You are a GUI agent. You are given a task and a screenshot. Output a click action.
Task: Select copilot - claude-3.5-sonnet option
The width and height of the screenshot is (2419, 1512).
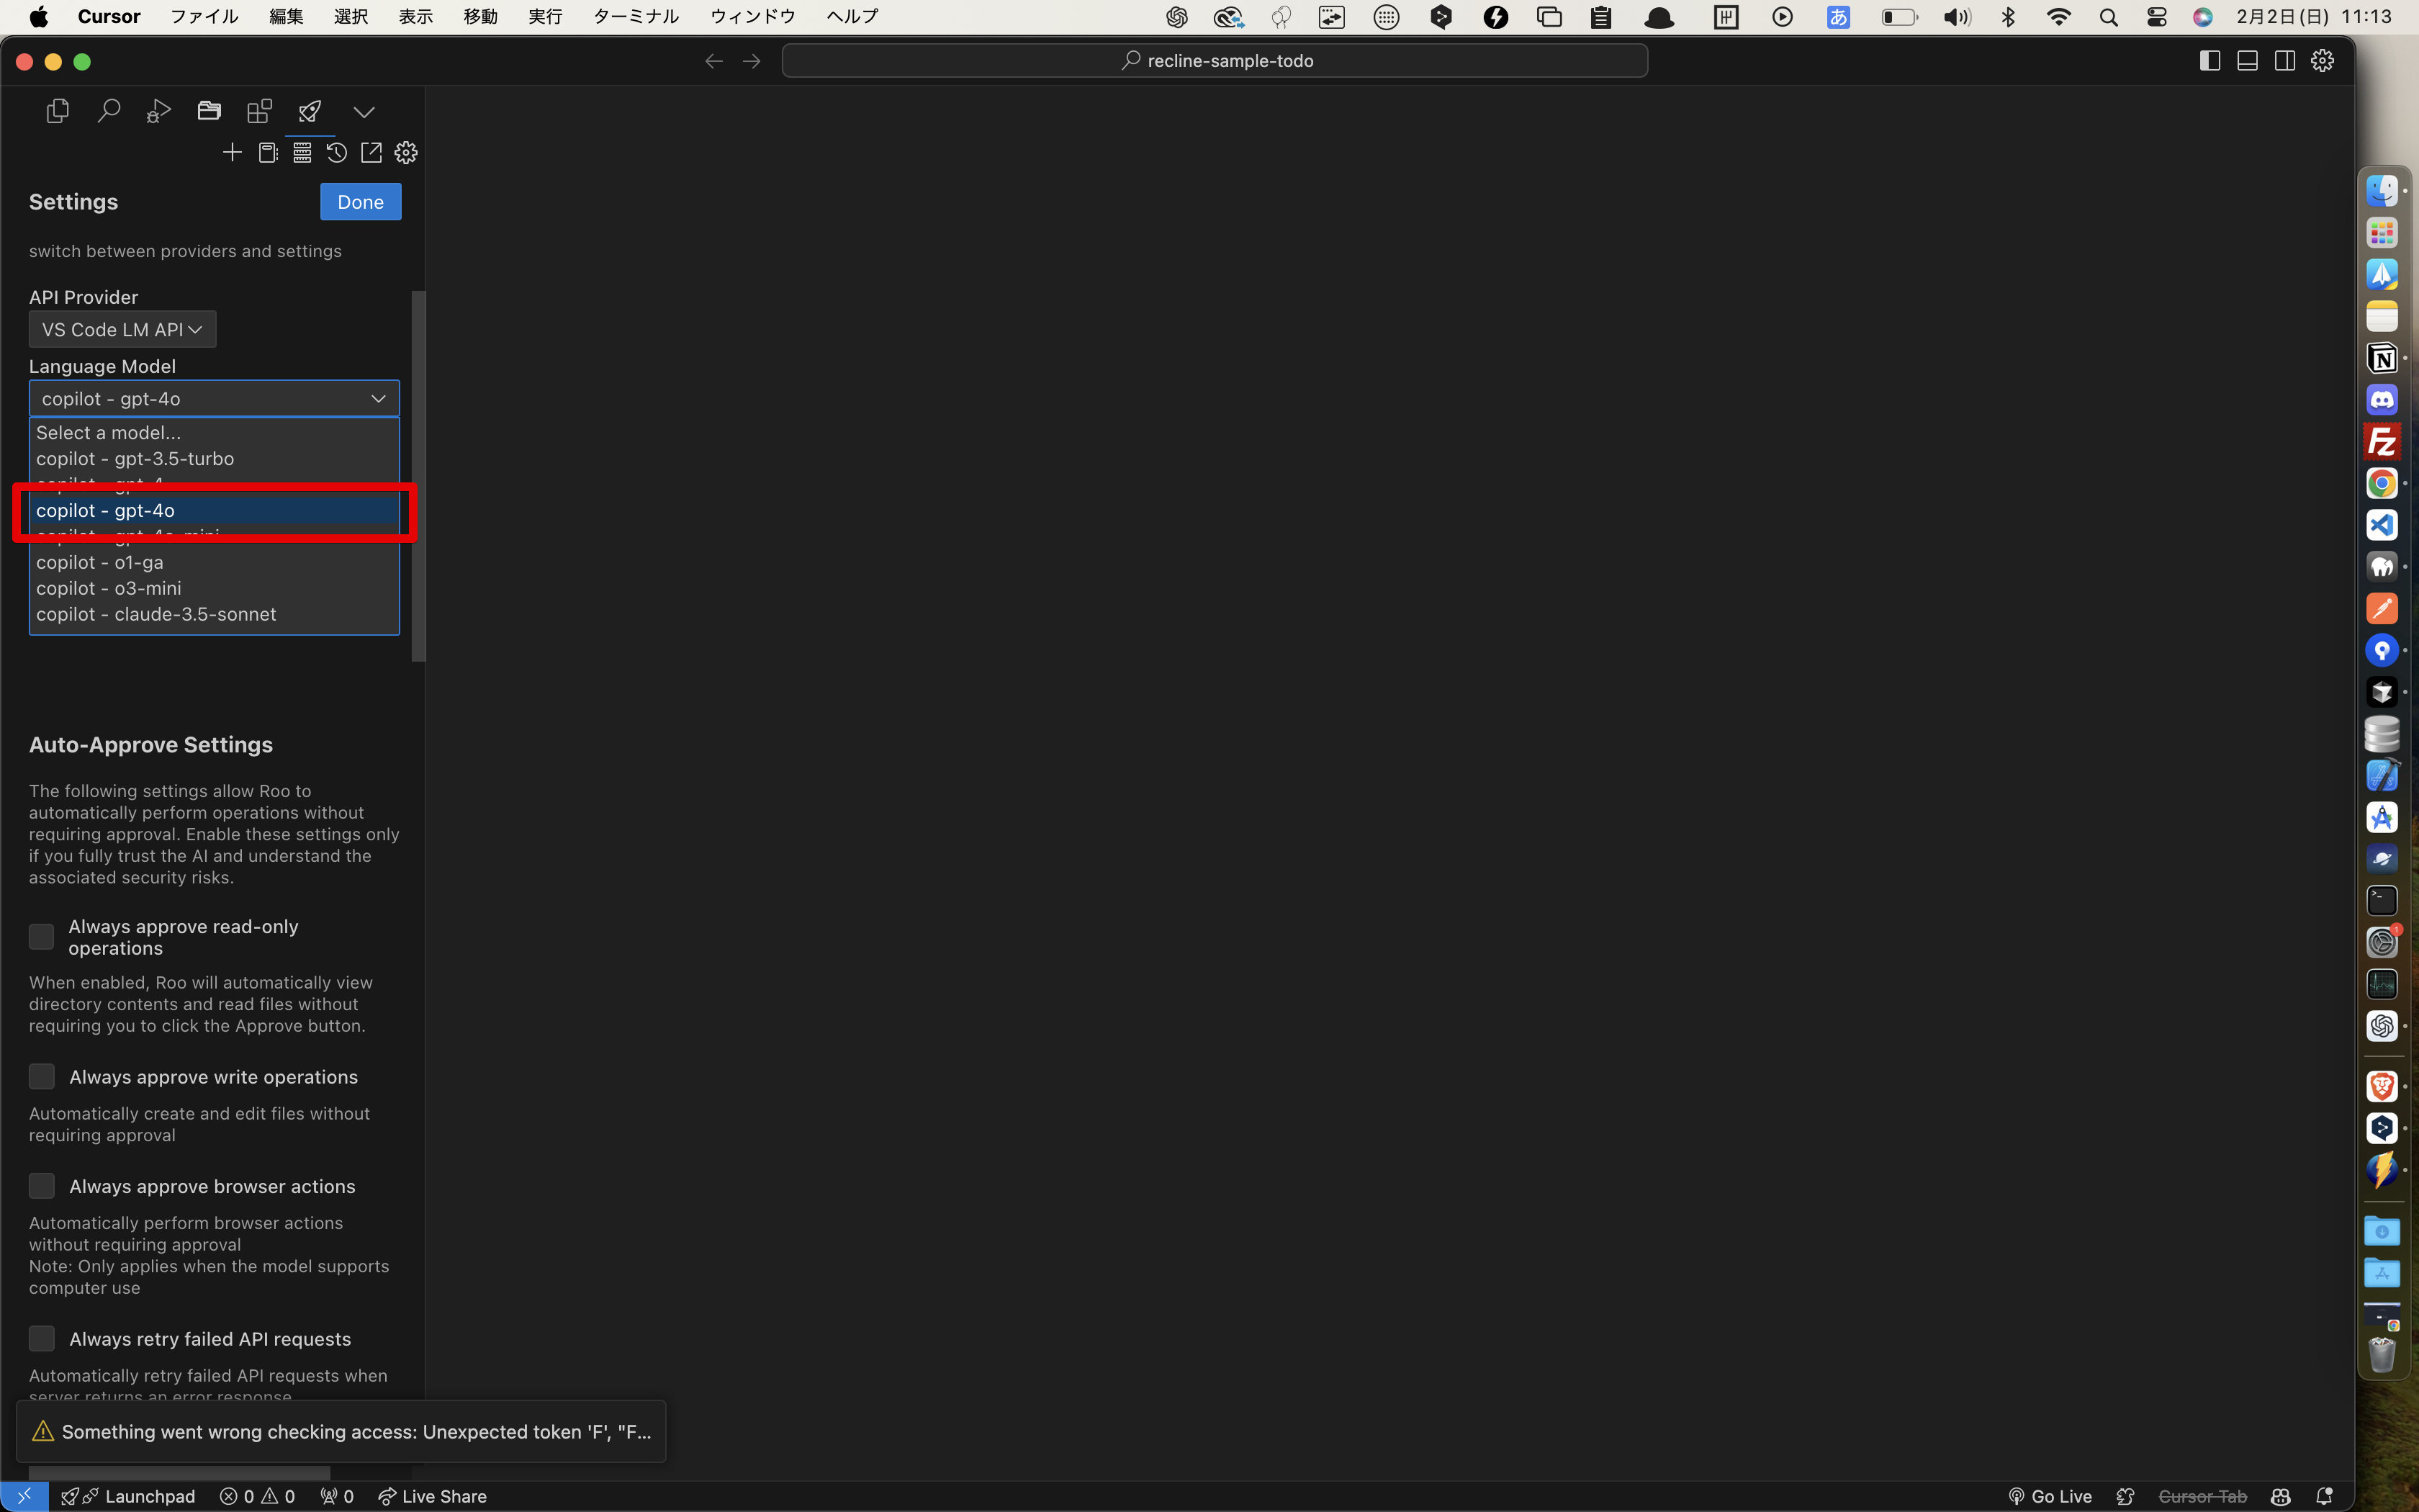pos(214,614)
